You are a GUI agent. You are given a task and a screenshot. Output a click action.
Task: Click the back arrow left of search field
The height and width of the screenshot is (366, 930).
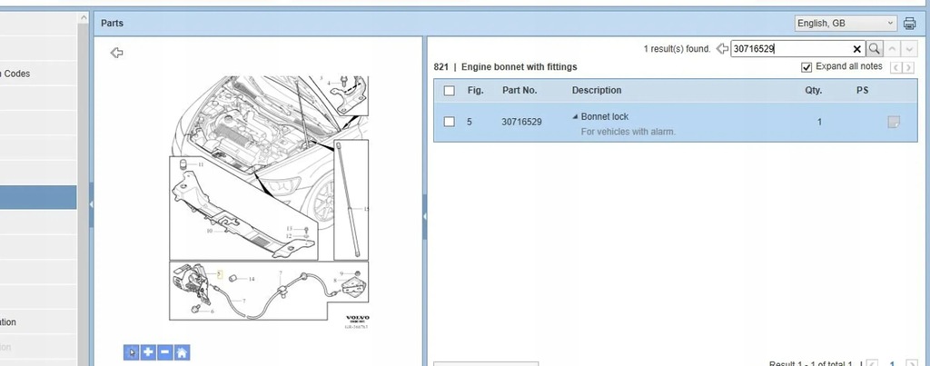722,49
